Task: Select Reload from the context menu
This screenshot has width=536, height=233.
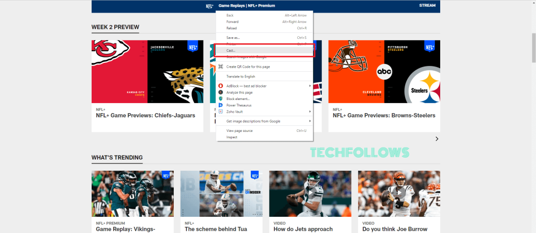Action: 264,28
